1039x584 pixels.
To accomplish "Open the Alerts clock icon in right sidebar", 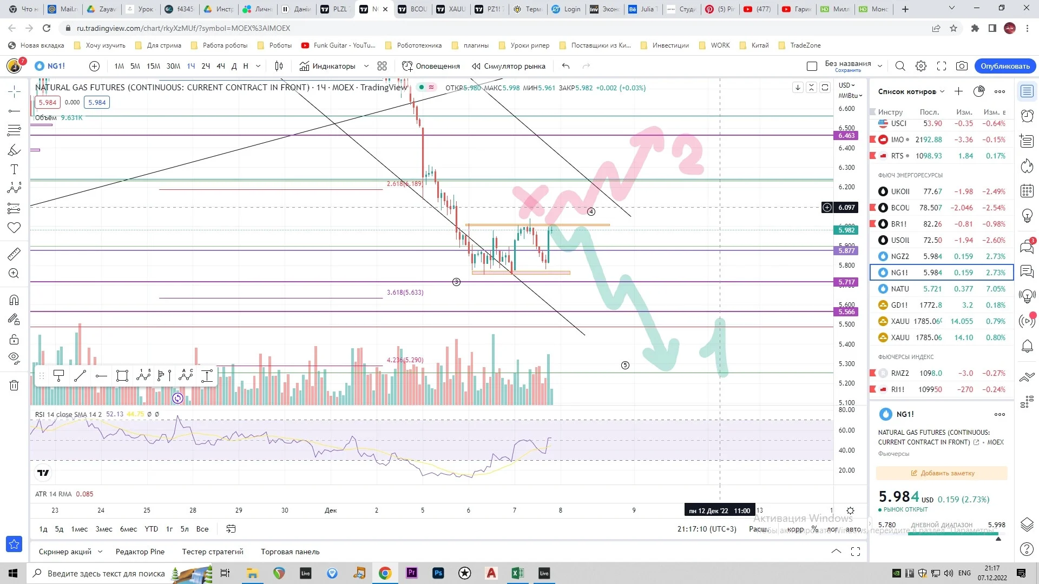I will click(x=1027, y=116).
